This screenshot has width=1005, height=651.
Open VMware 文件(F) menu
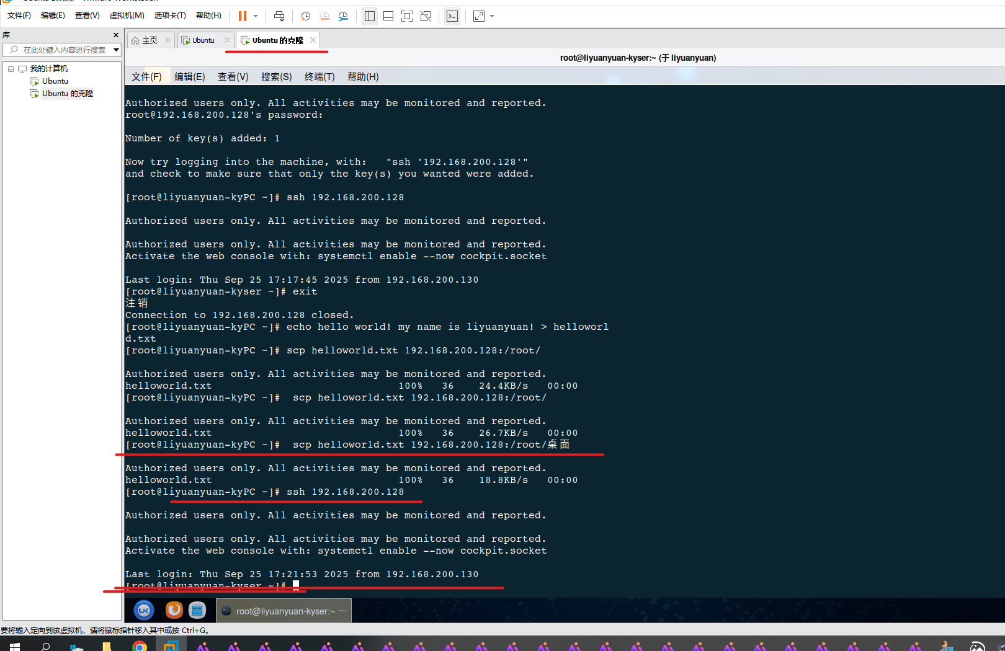19,15
